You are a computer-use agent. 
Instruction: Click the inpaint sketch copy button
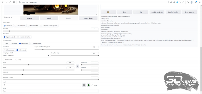pyautogui.click(x=88, y=18)
